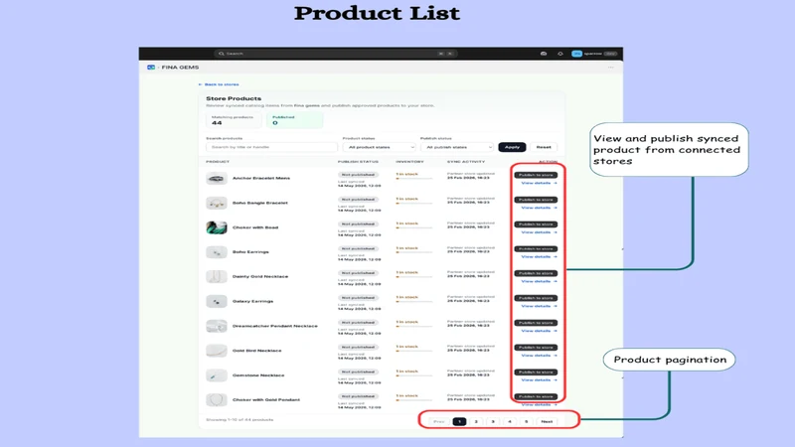Publish Galaxy Earrings to store
This screenshot has width=795, height=447.
(x=536, y=298)
